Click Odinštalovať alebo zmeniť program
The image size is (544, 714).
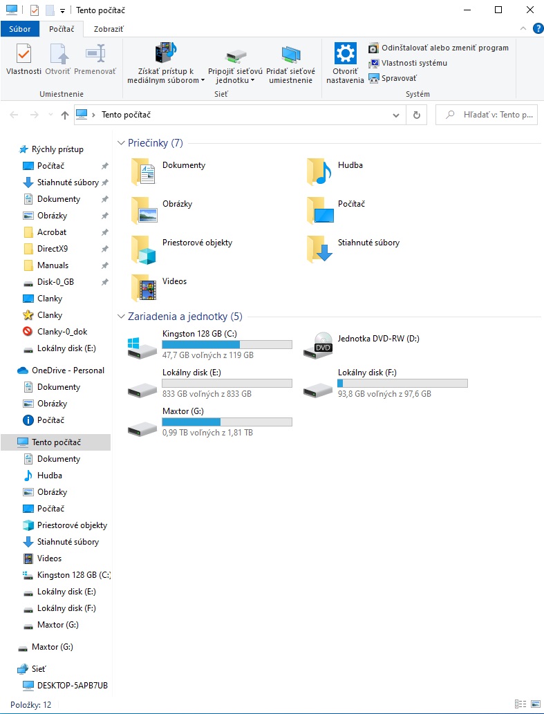point(438,48)
